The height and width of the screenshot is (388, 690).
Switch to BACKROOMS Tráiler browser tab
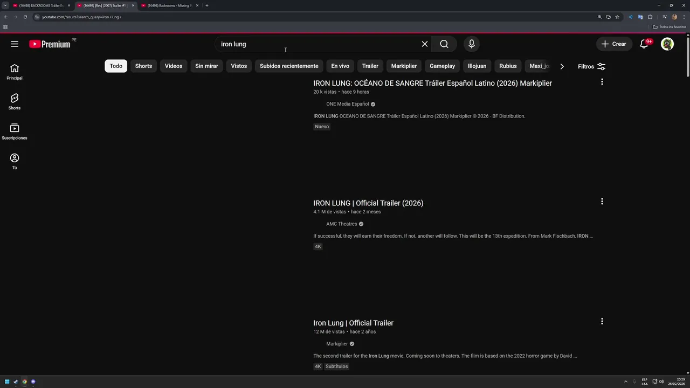tap(41, 5)
